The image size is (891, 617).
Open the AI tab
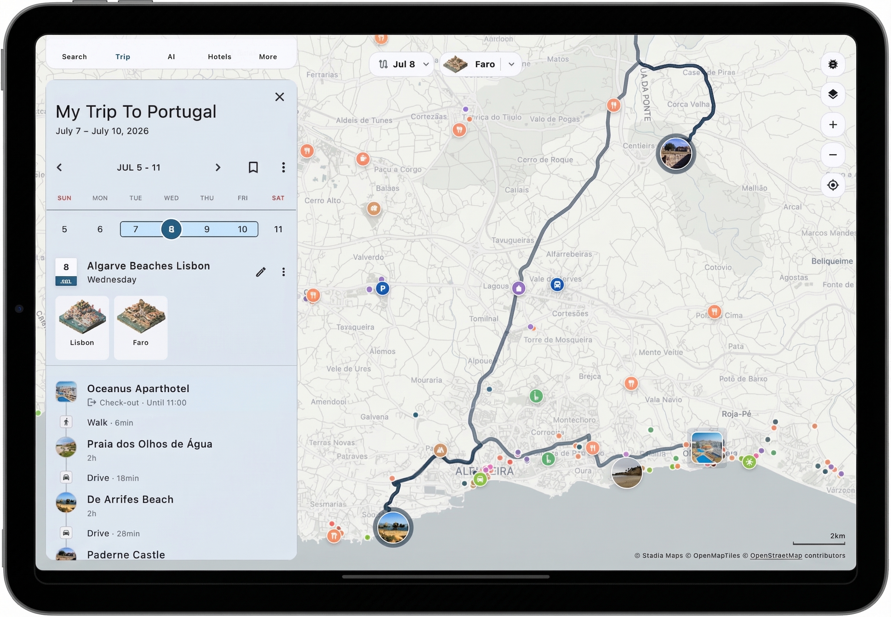(x=171, y=56)
